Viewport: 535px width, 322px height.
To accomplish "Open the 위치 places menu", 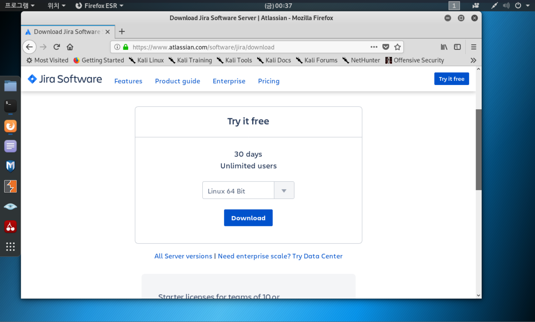I will pyautogui.click(x=56, y=5).
